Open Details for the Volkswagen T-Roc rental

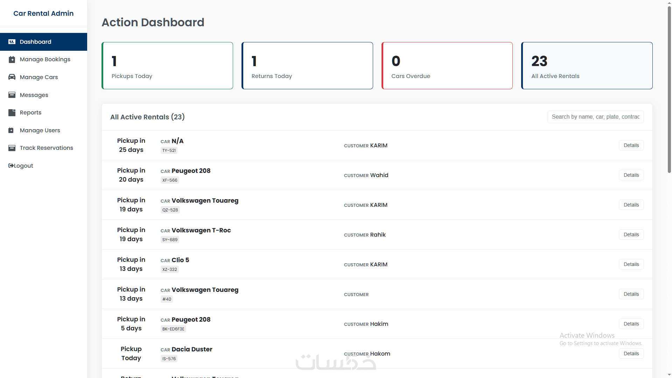point(631,234)
